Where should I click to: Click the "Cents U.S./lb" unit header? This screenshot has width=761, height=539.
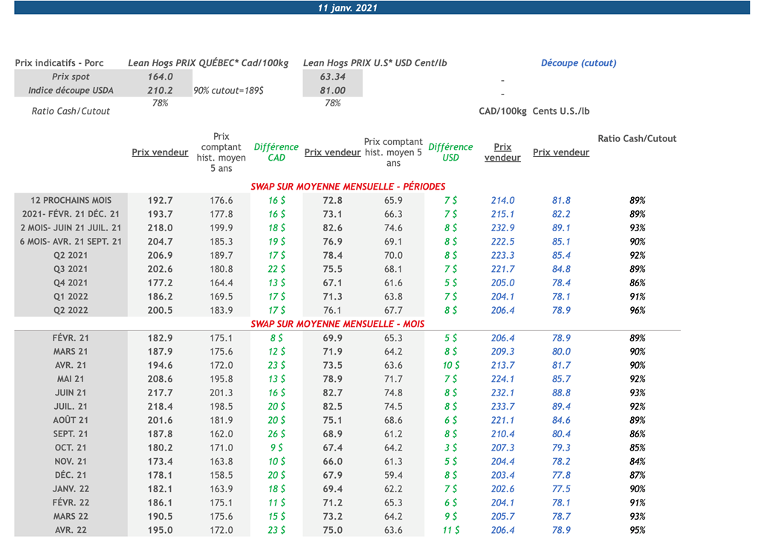[x=561, y=112]
